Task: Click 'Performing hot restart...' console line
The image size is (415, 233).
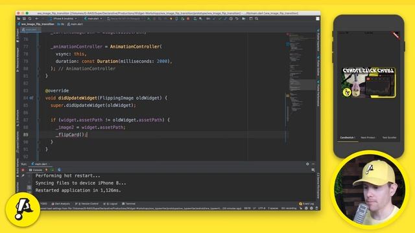Action: 67,175
